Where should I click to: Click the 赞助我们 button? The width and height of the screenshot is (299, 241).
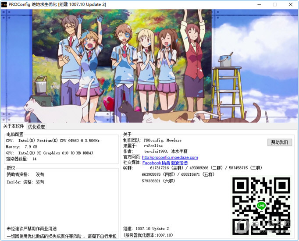coord(279,142)
